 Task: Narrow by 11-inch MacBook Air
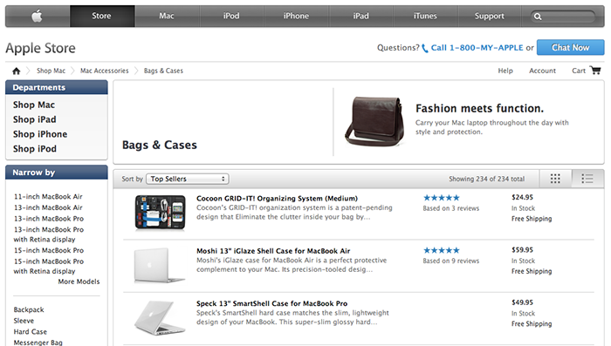pyautogui.click(x=48, y=197)
